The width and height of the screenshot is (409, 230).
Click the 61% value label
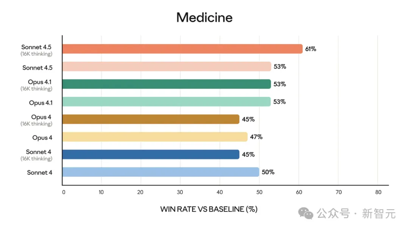(x=311, y=49)
